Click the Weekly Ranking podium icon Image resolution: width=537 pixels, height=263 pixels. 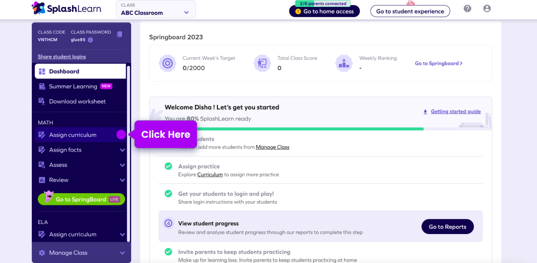[344, 63]
